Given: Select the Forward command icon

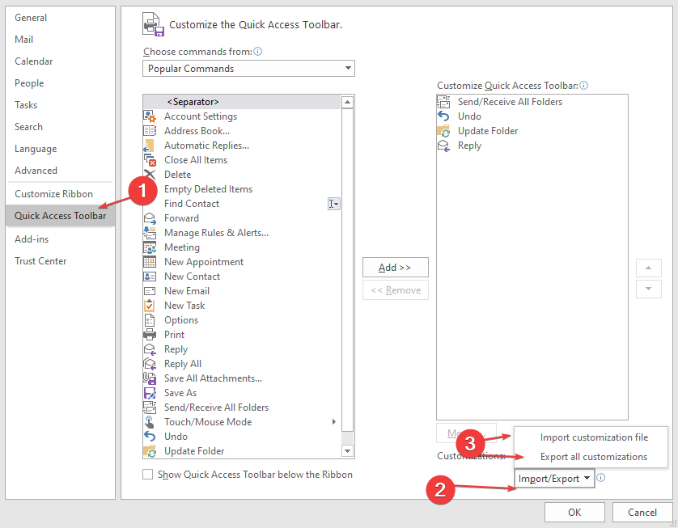Looking at the screenshot, I should pos(150,218).
